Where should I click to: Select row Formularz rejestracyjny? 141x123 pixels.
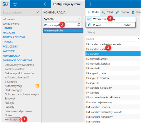(x=113, y=102)
